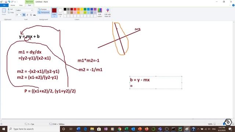
Task: Open Microsoft Teams from the taskbar
Action: (160, 129)
